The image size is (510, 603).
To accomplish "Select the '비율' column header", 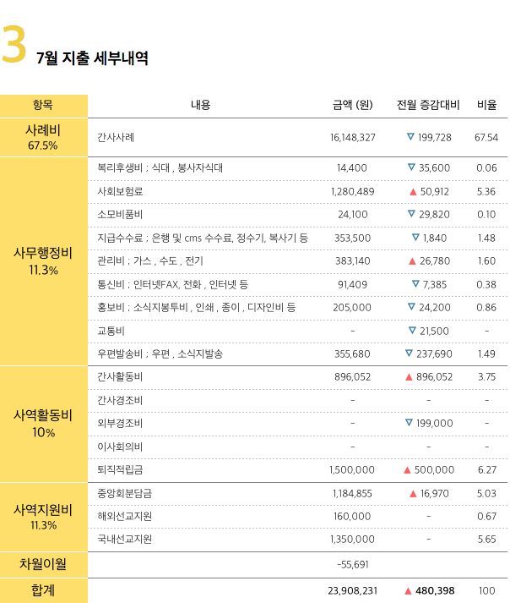I will pos(486,105).
